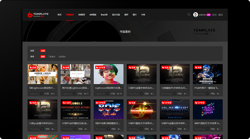Open title 10款PS酷炫文字效果AS...
This screenshot has height=139, width=250.
pyautogui.click(x=141, y=123)
